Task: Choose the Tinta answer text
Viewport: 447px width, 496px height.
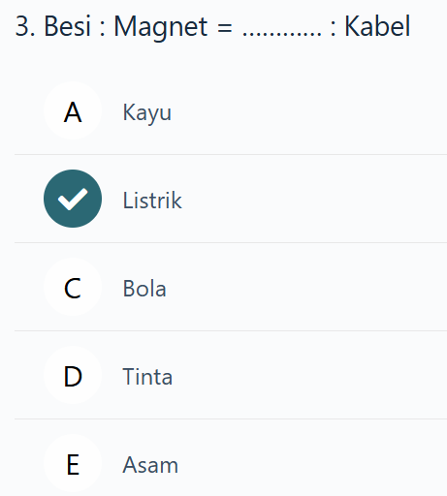Action: 147,377
